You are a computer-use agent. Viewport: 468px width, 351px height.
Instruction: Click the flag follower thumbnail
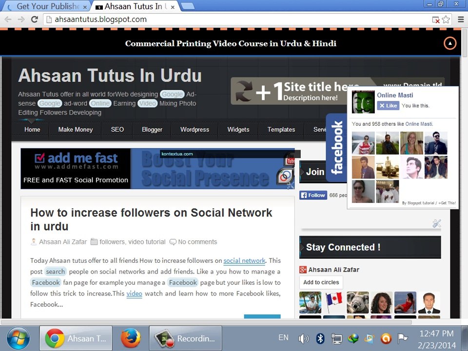[333, 302]
